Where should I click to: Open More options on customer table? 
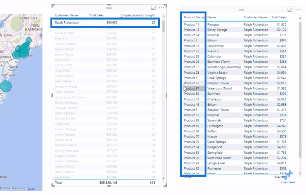pyautogui.click(x=161, y=8)
